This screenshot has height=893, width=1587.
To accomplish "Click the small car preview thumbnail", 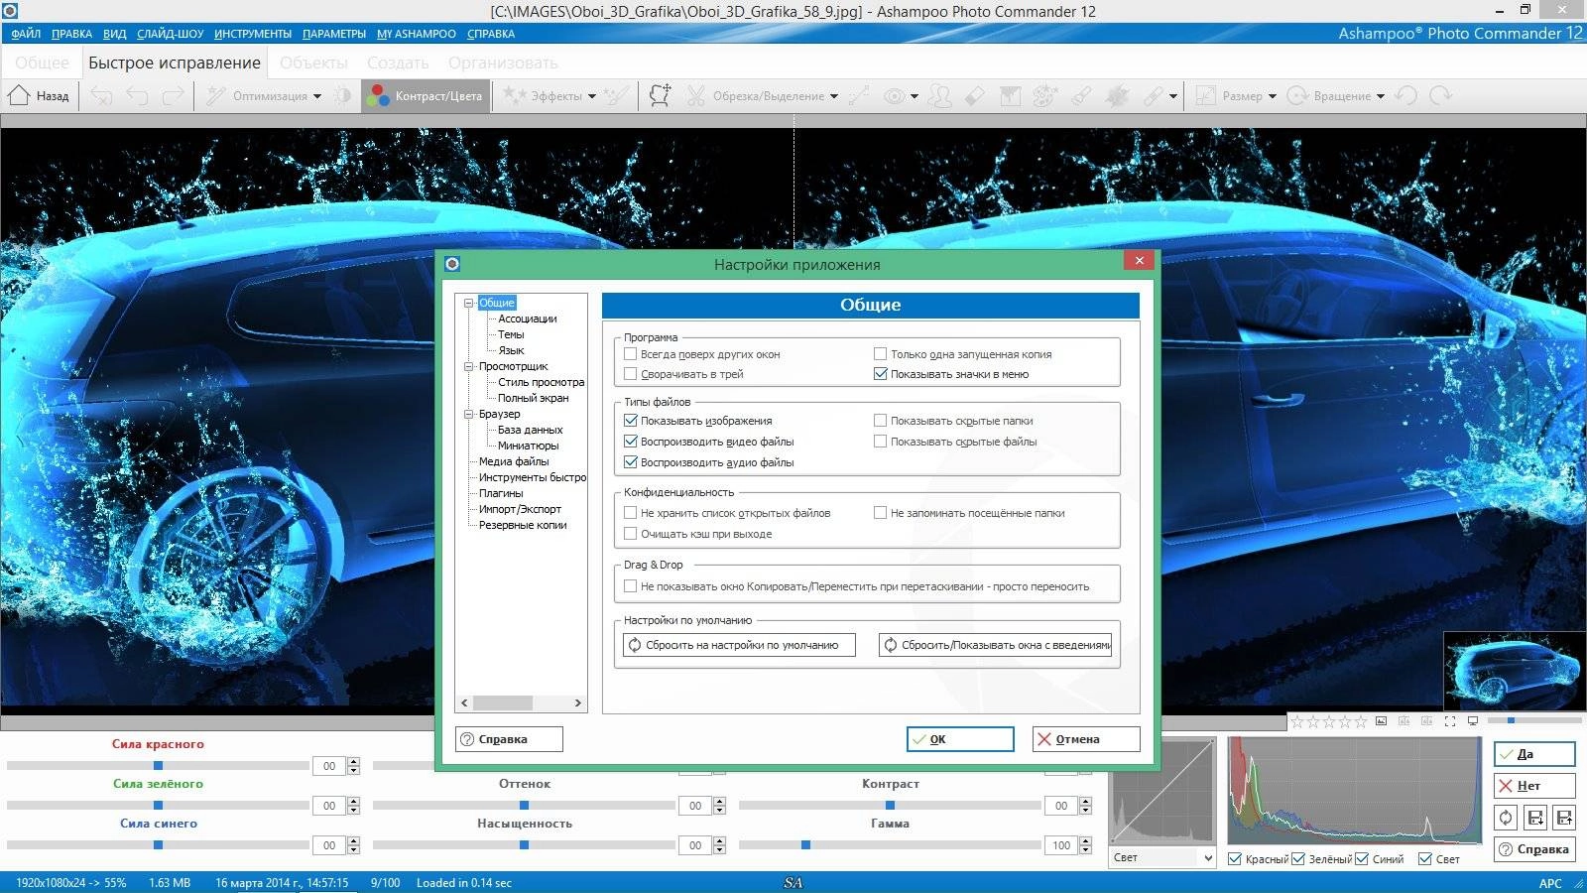I will pos(1514,671).
